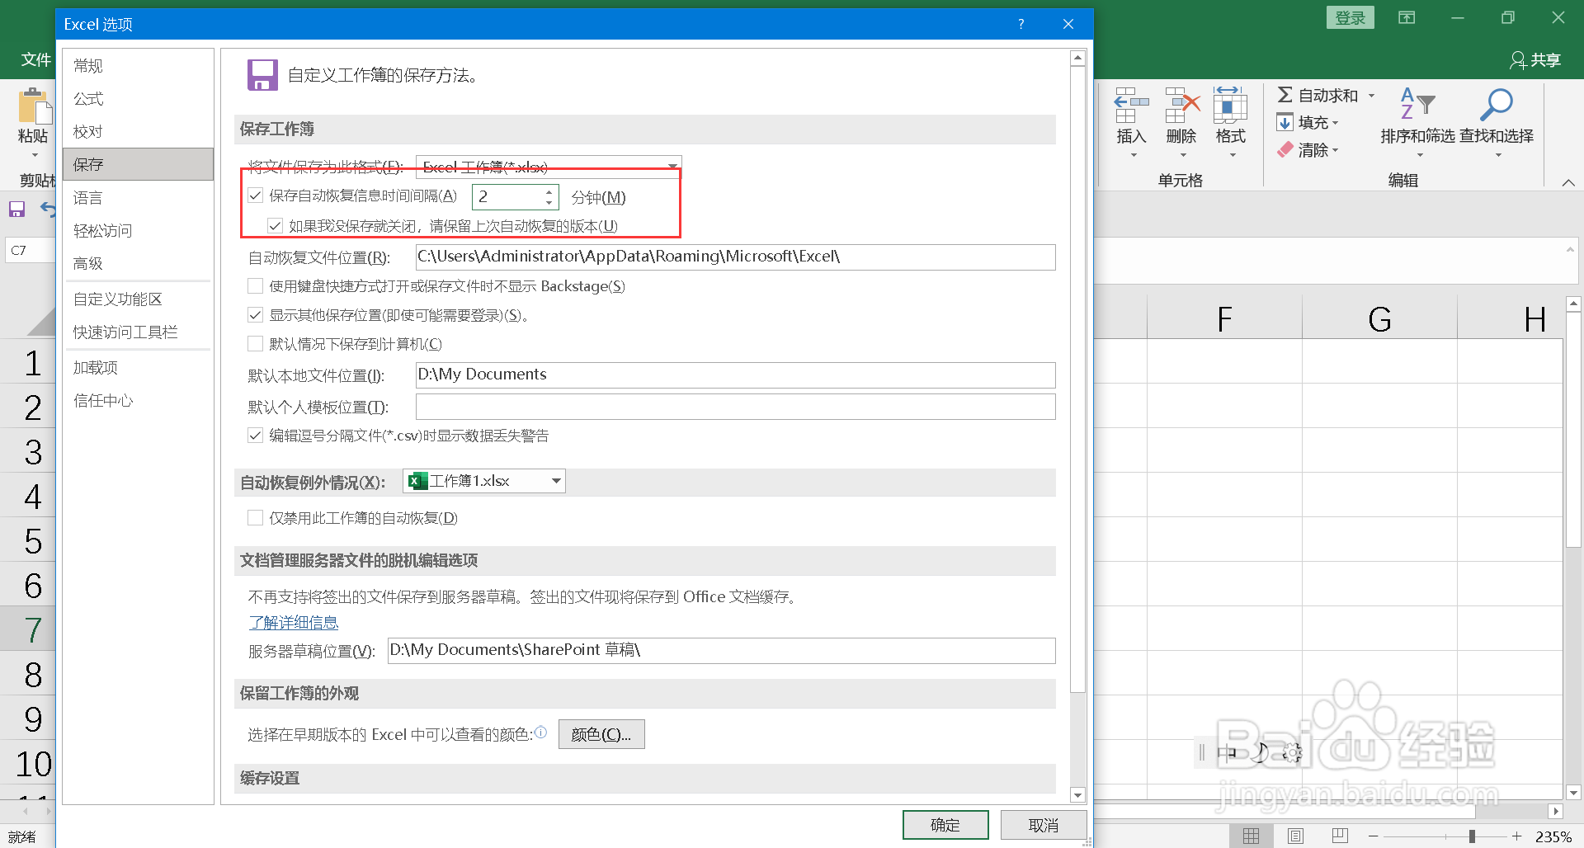Click the info icon next to color label

click(541, 732)
